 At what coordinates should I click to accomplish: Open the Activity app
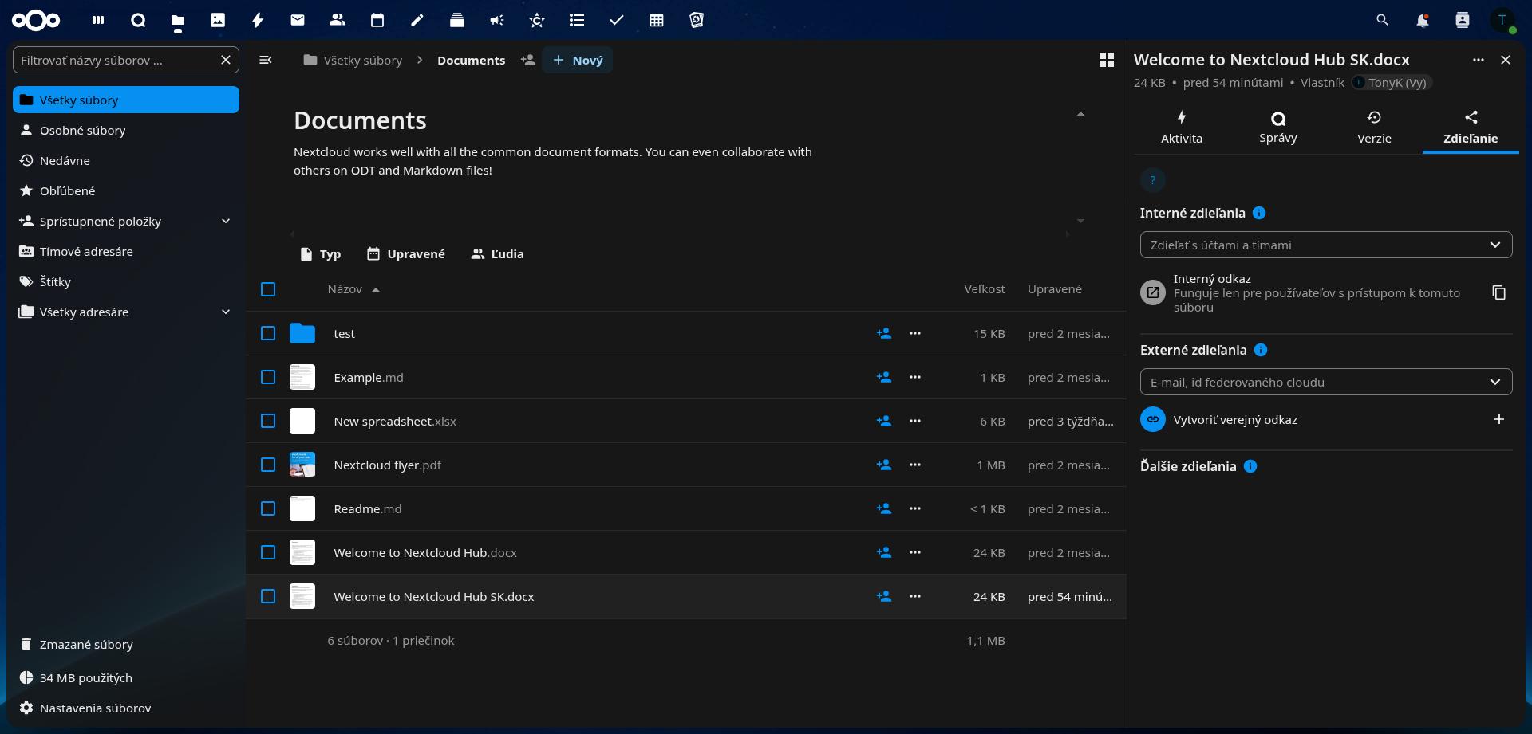258,20
